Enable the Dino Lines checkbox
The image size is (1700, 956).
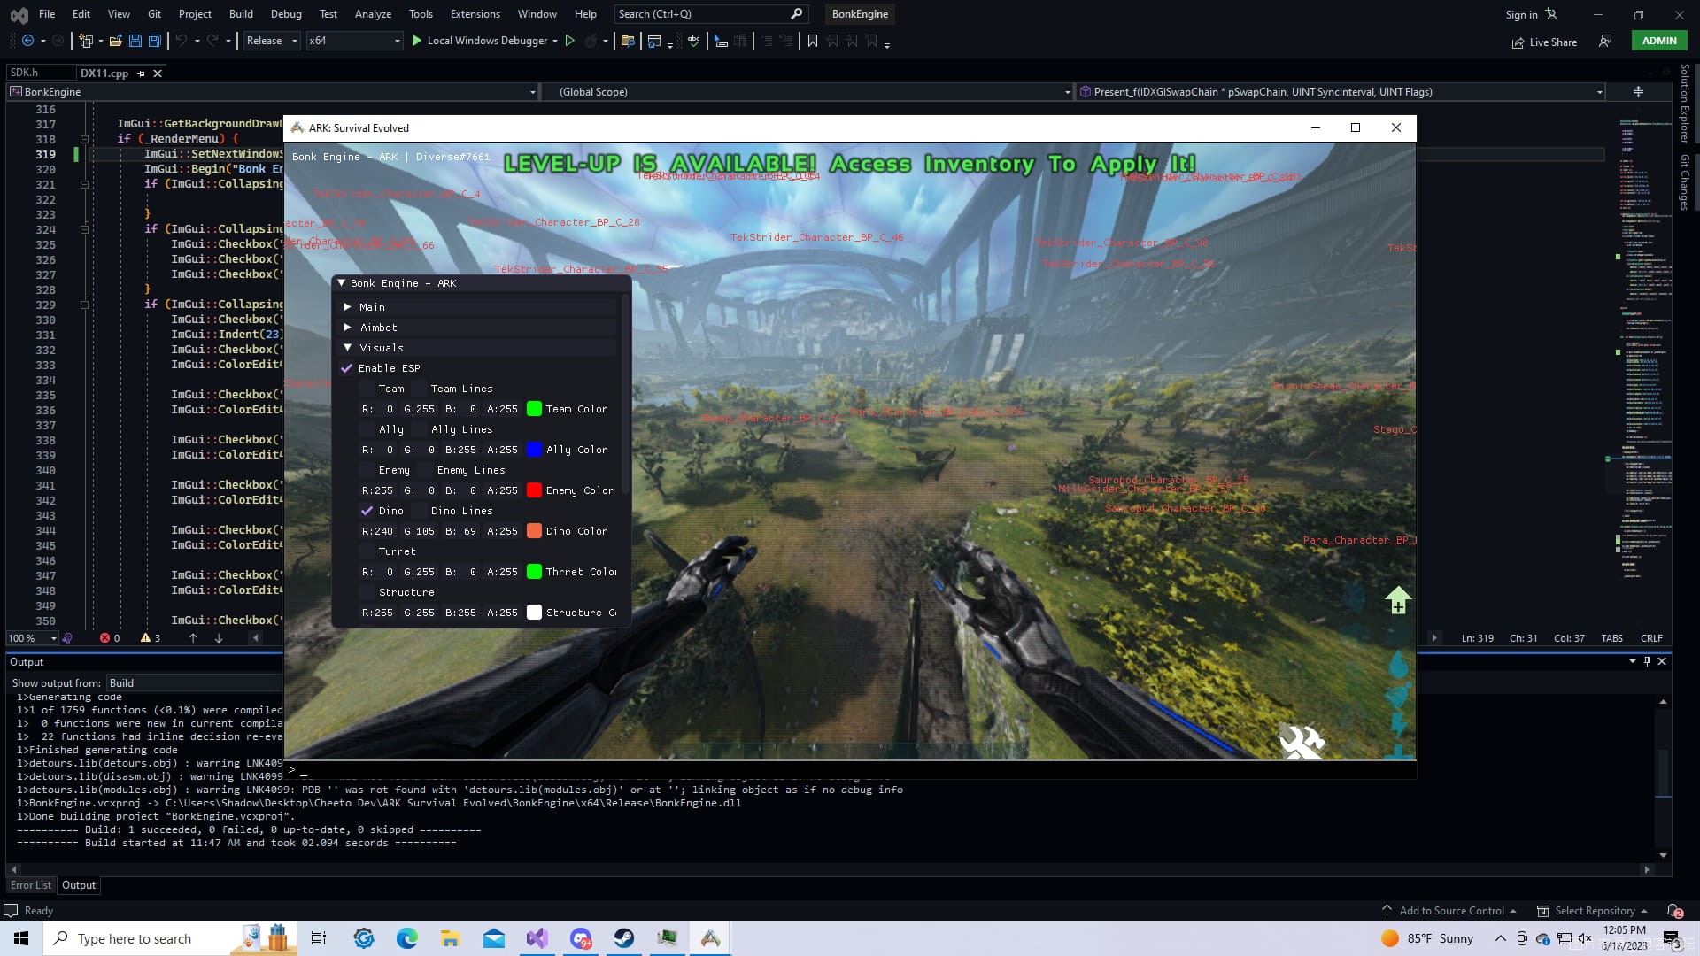point(419,511)
